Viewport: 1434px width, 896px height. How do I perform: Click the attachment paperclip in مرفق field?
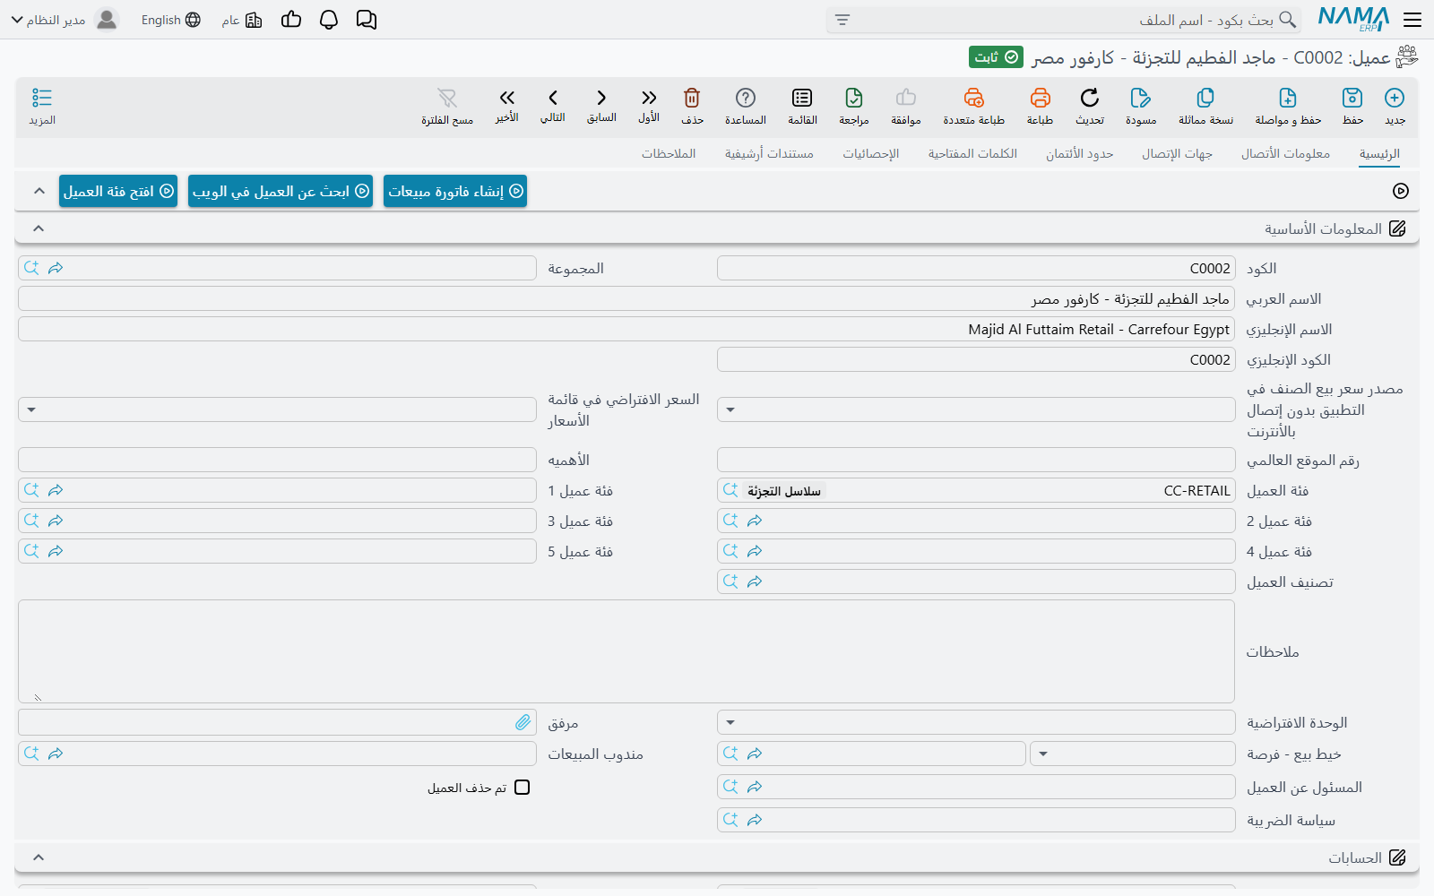(x=523, y=722)
